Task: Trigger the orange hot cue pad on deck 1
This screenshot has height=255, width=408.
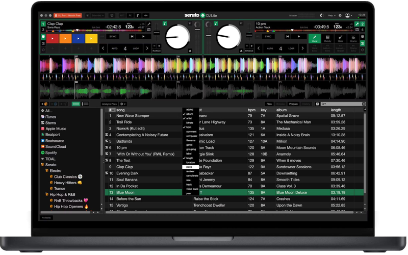Action: point(65,39)
